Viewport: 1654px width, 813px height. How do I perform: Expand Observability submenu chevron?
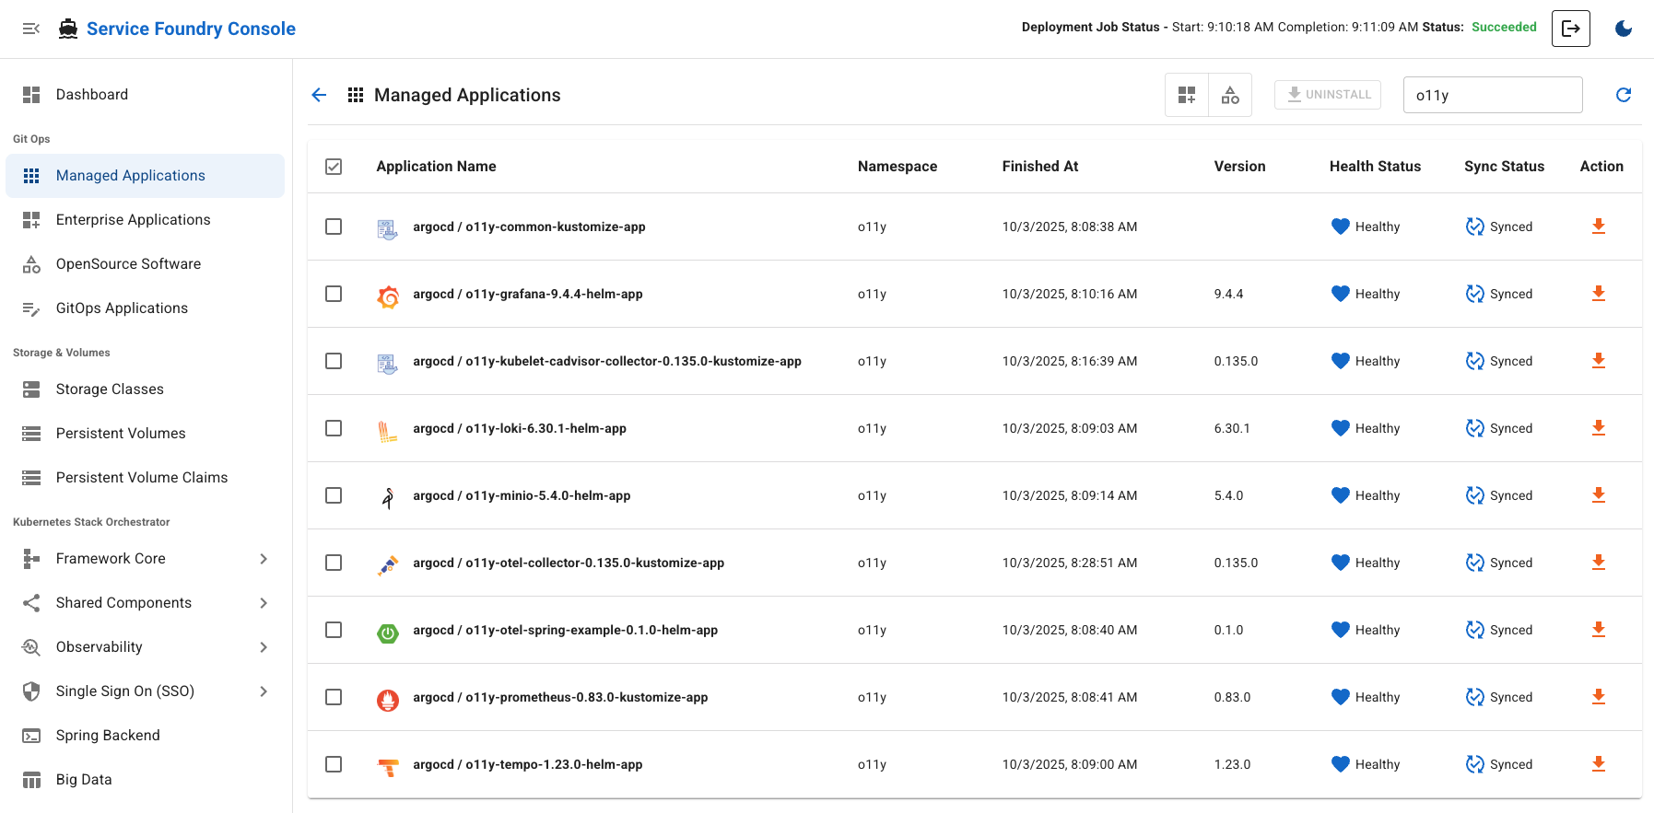pyautogui.click(x=264, y=647)
